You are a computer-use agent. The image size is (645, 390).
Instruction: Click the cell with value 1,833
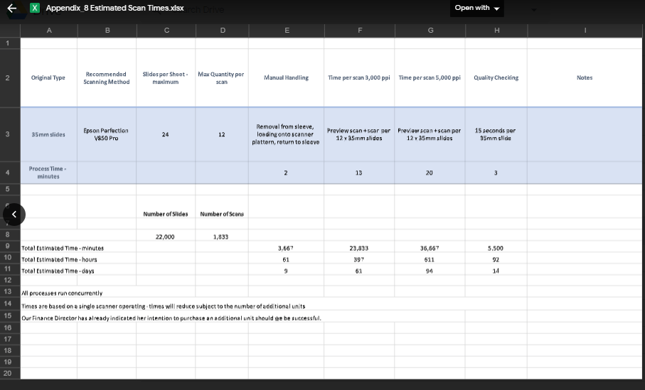point(221,237)
